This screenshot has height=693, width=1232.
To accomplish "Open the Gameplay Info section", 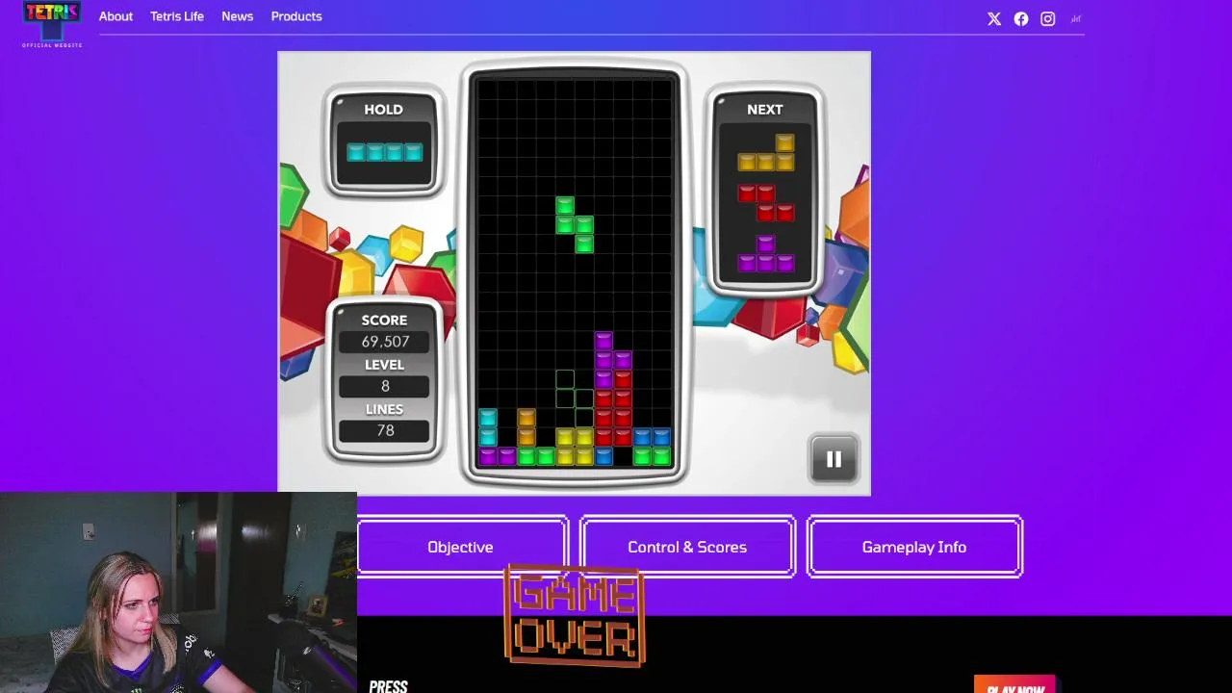I will tap(914, 547).
